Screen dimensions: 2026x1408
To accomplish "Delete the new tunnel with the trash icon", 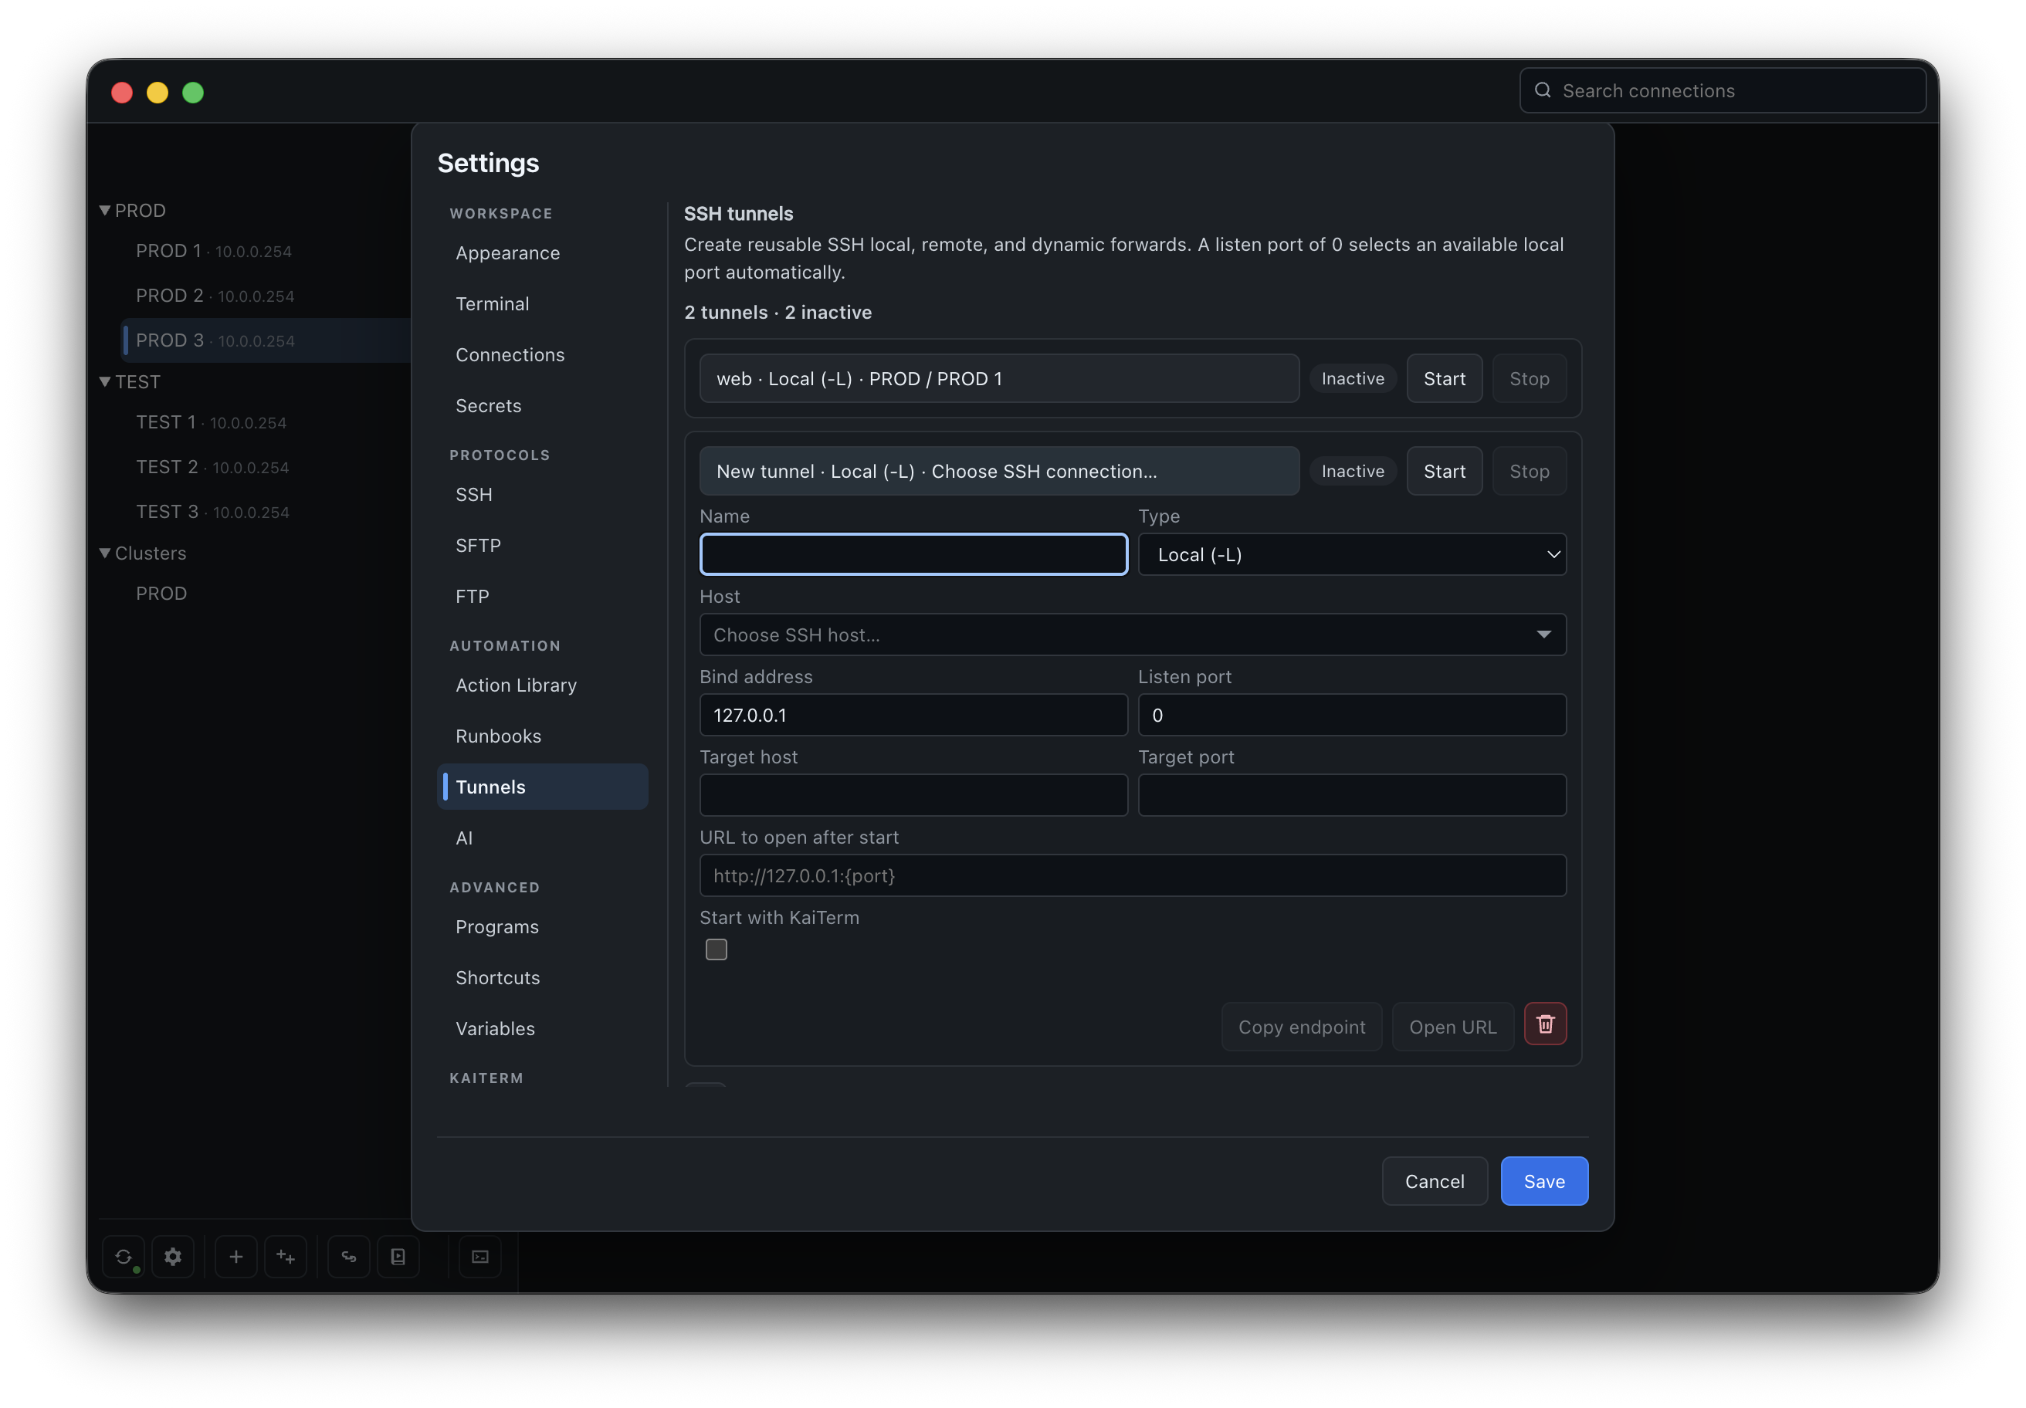I will pos(1545,1024).
